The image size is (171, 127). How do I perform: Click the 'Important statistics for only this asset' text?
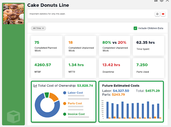point(47,14)
